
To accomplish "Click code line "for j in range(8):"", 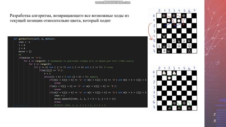I will pyautogui.click(x=40, y=64).
